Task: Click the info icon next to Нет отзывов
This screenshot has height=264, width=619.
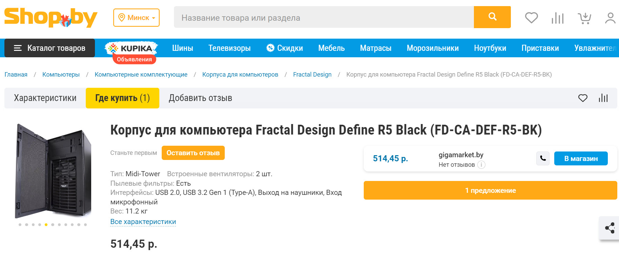Action: point(481,165)
